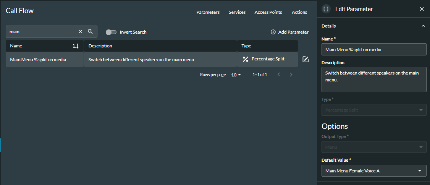Go to next page of results
Viewport: 430px width, 185px height.
(x=291, y=75)
